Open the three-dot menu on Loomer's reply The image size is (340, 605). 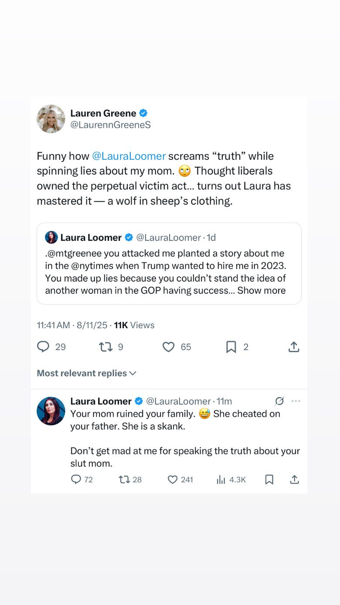[x=296, y=401]
